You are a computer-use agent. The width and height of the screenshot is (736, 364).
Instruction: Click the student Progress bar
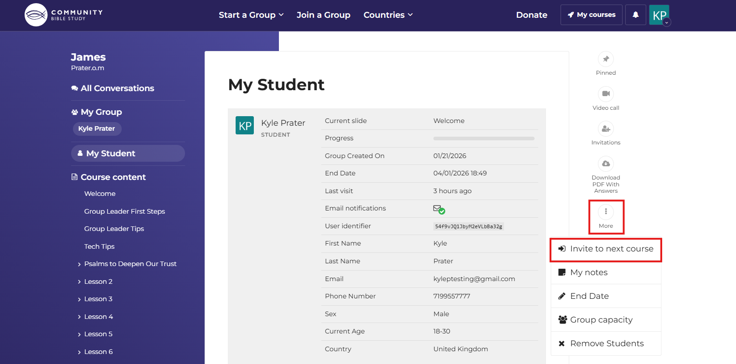(484, 138)
